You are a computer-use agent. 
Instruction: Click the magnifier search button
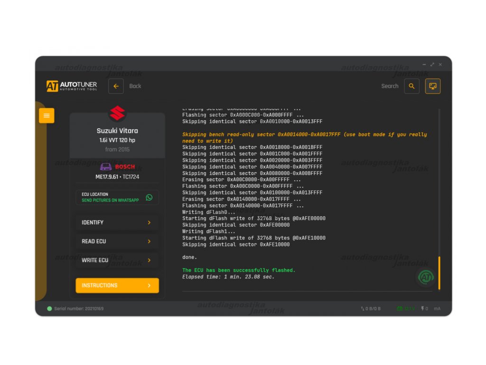click(x=411, y=86)
